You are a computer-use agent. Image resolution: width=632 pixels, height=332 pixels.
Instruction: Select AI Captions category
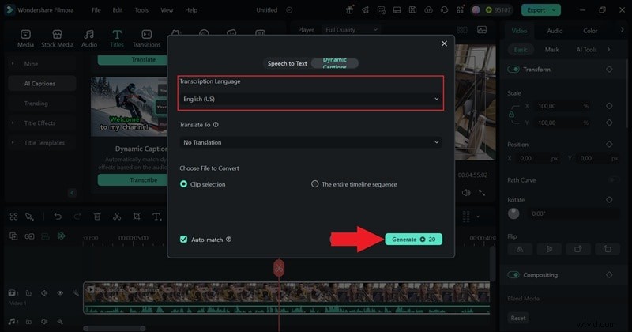pos(42,84)
